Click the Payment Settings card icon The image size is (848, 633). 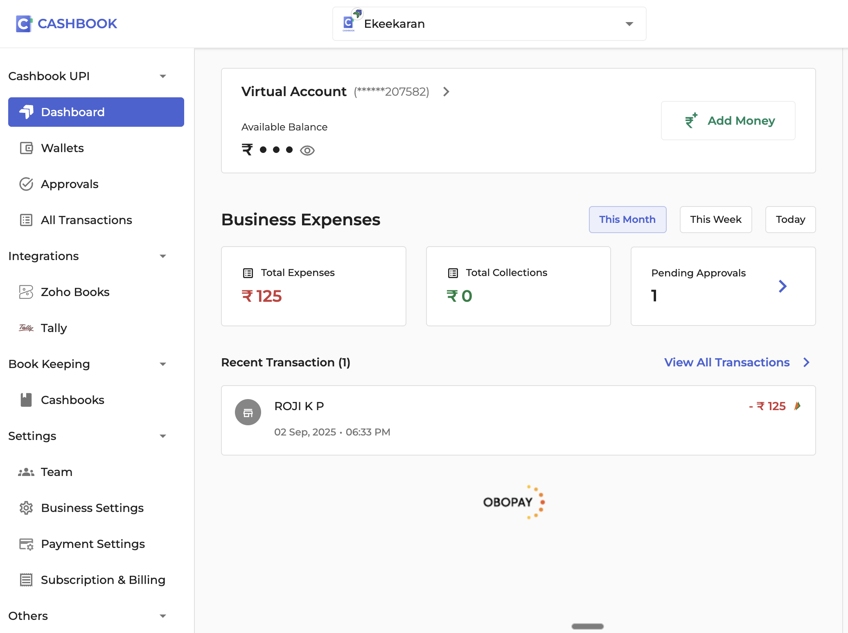[26, 544]
